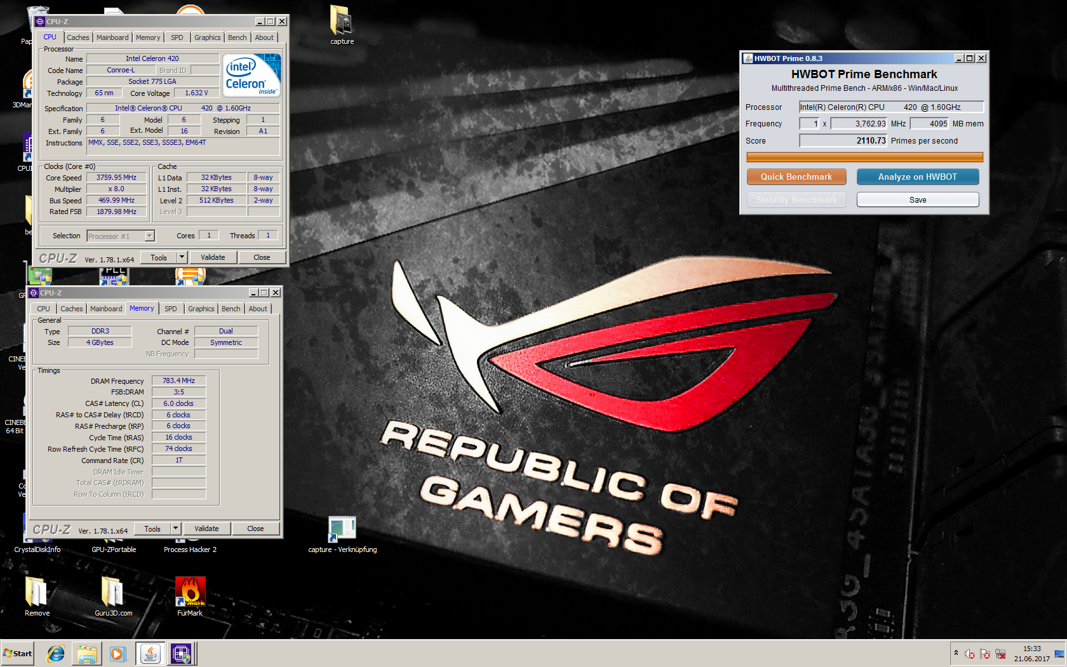
Task: Open Processor #1 selection dropdown
Action: [121, 236]
